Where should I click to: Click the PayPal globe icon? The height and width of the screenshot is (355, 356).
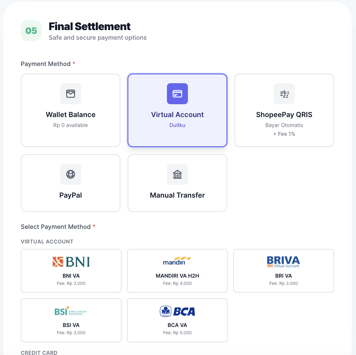(71, 174)
